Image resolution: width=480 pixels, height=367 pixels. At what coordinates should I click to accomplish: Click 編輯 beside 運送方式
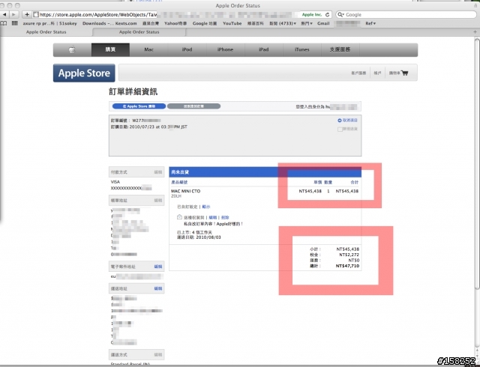(158, 355)
